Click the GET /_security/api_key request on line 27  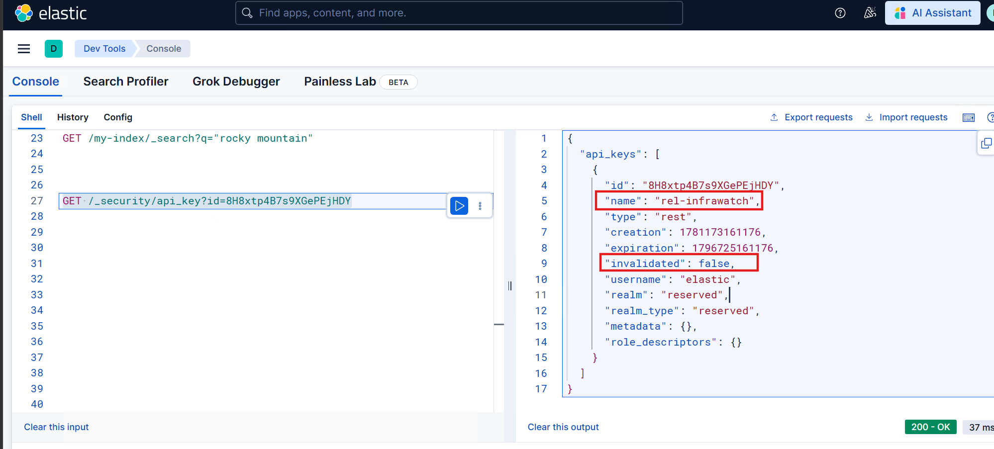[x=206, y=201]
